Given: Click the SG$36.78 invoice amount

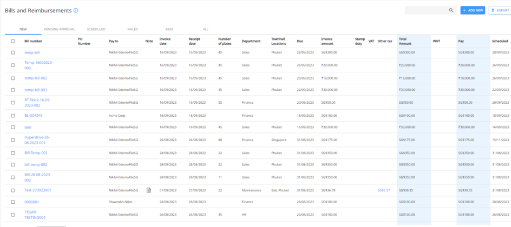Looking at the screenshot, I should (x=328, y=190).
